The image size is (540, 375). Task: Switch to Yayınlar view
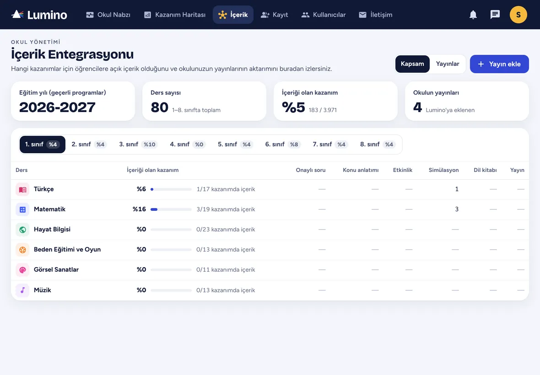pos(448,64)
